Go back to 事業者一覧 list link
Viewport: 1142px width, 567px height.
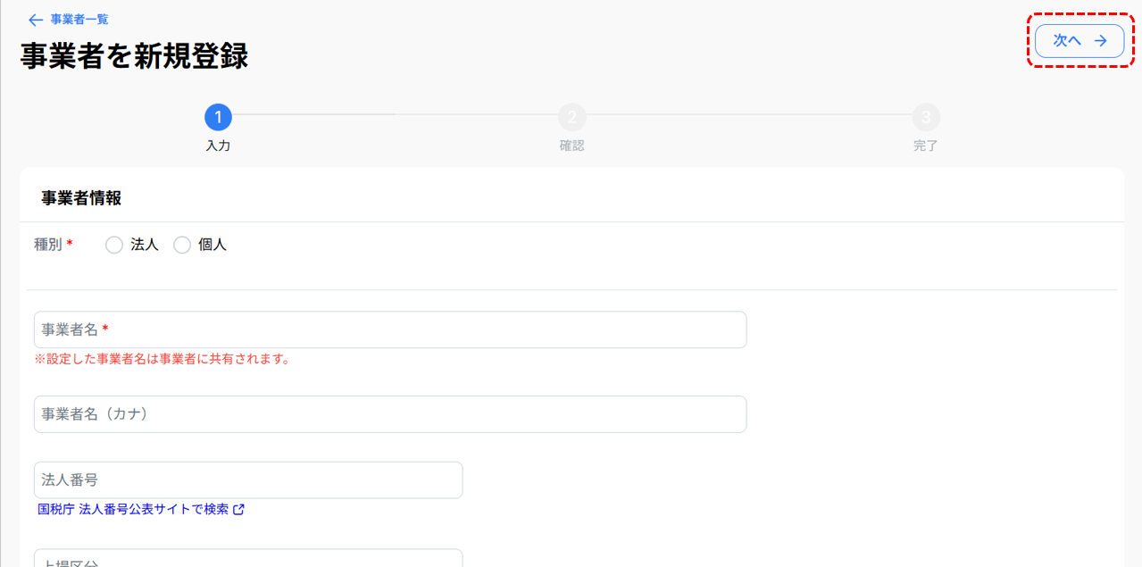(x=79, y=20)
